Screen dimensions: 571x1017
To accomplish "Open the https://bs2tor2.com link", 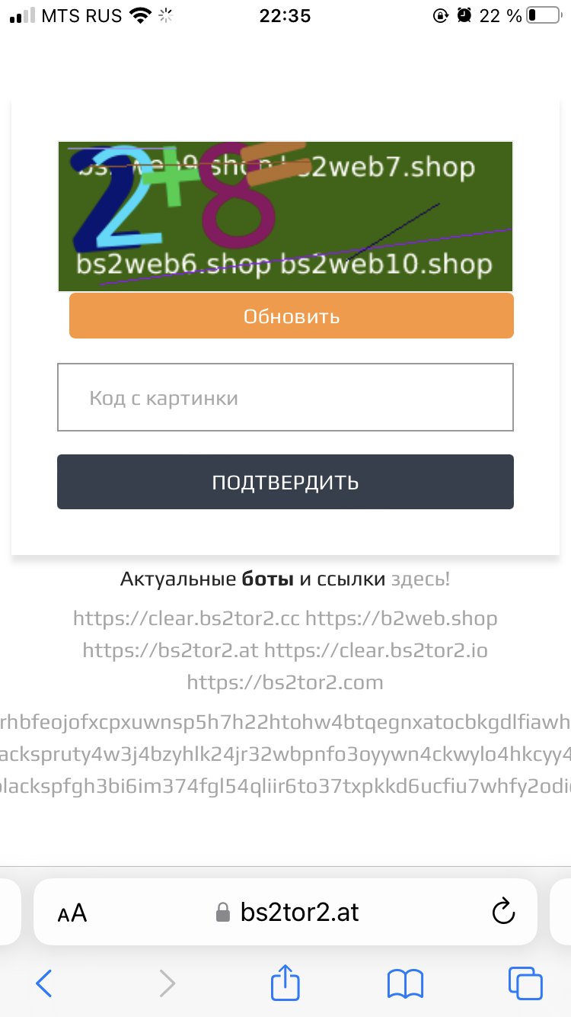I will [x=285, y=682].
